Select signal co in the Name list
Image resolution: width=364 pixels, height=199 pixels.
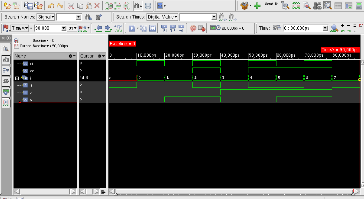tap(32, 71)
